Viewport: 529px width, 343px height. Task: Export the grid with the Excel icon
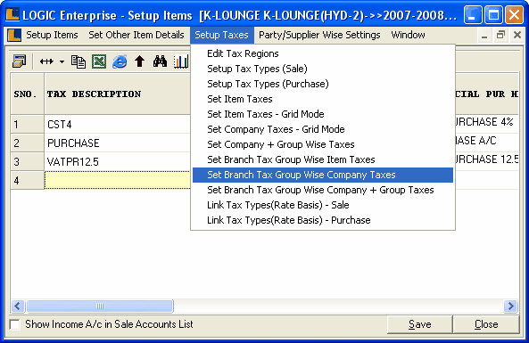(99, 61)
